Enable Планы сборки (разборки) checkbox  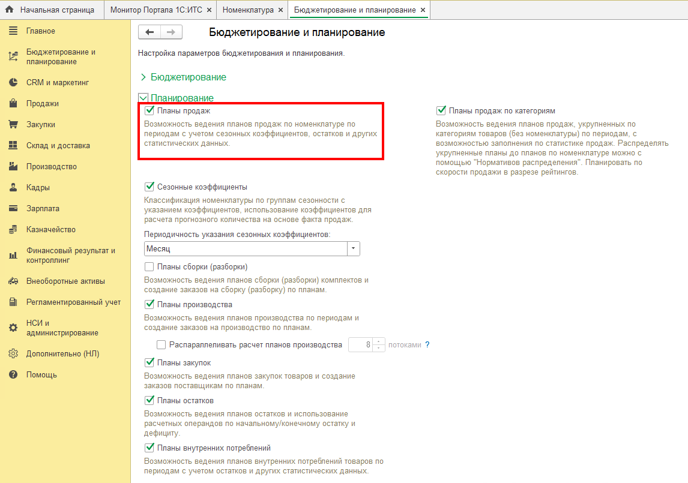tap(149, 267)
